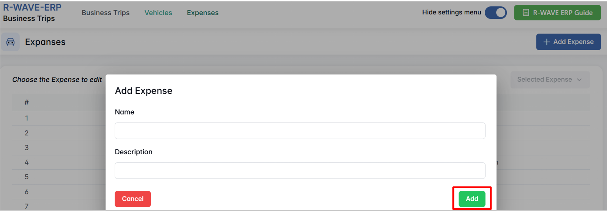Image resolution: width=607 pixels, height=211 pixels.
Task: Toggle the Hide settings menu switch
Action: 496,13
